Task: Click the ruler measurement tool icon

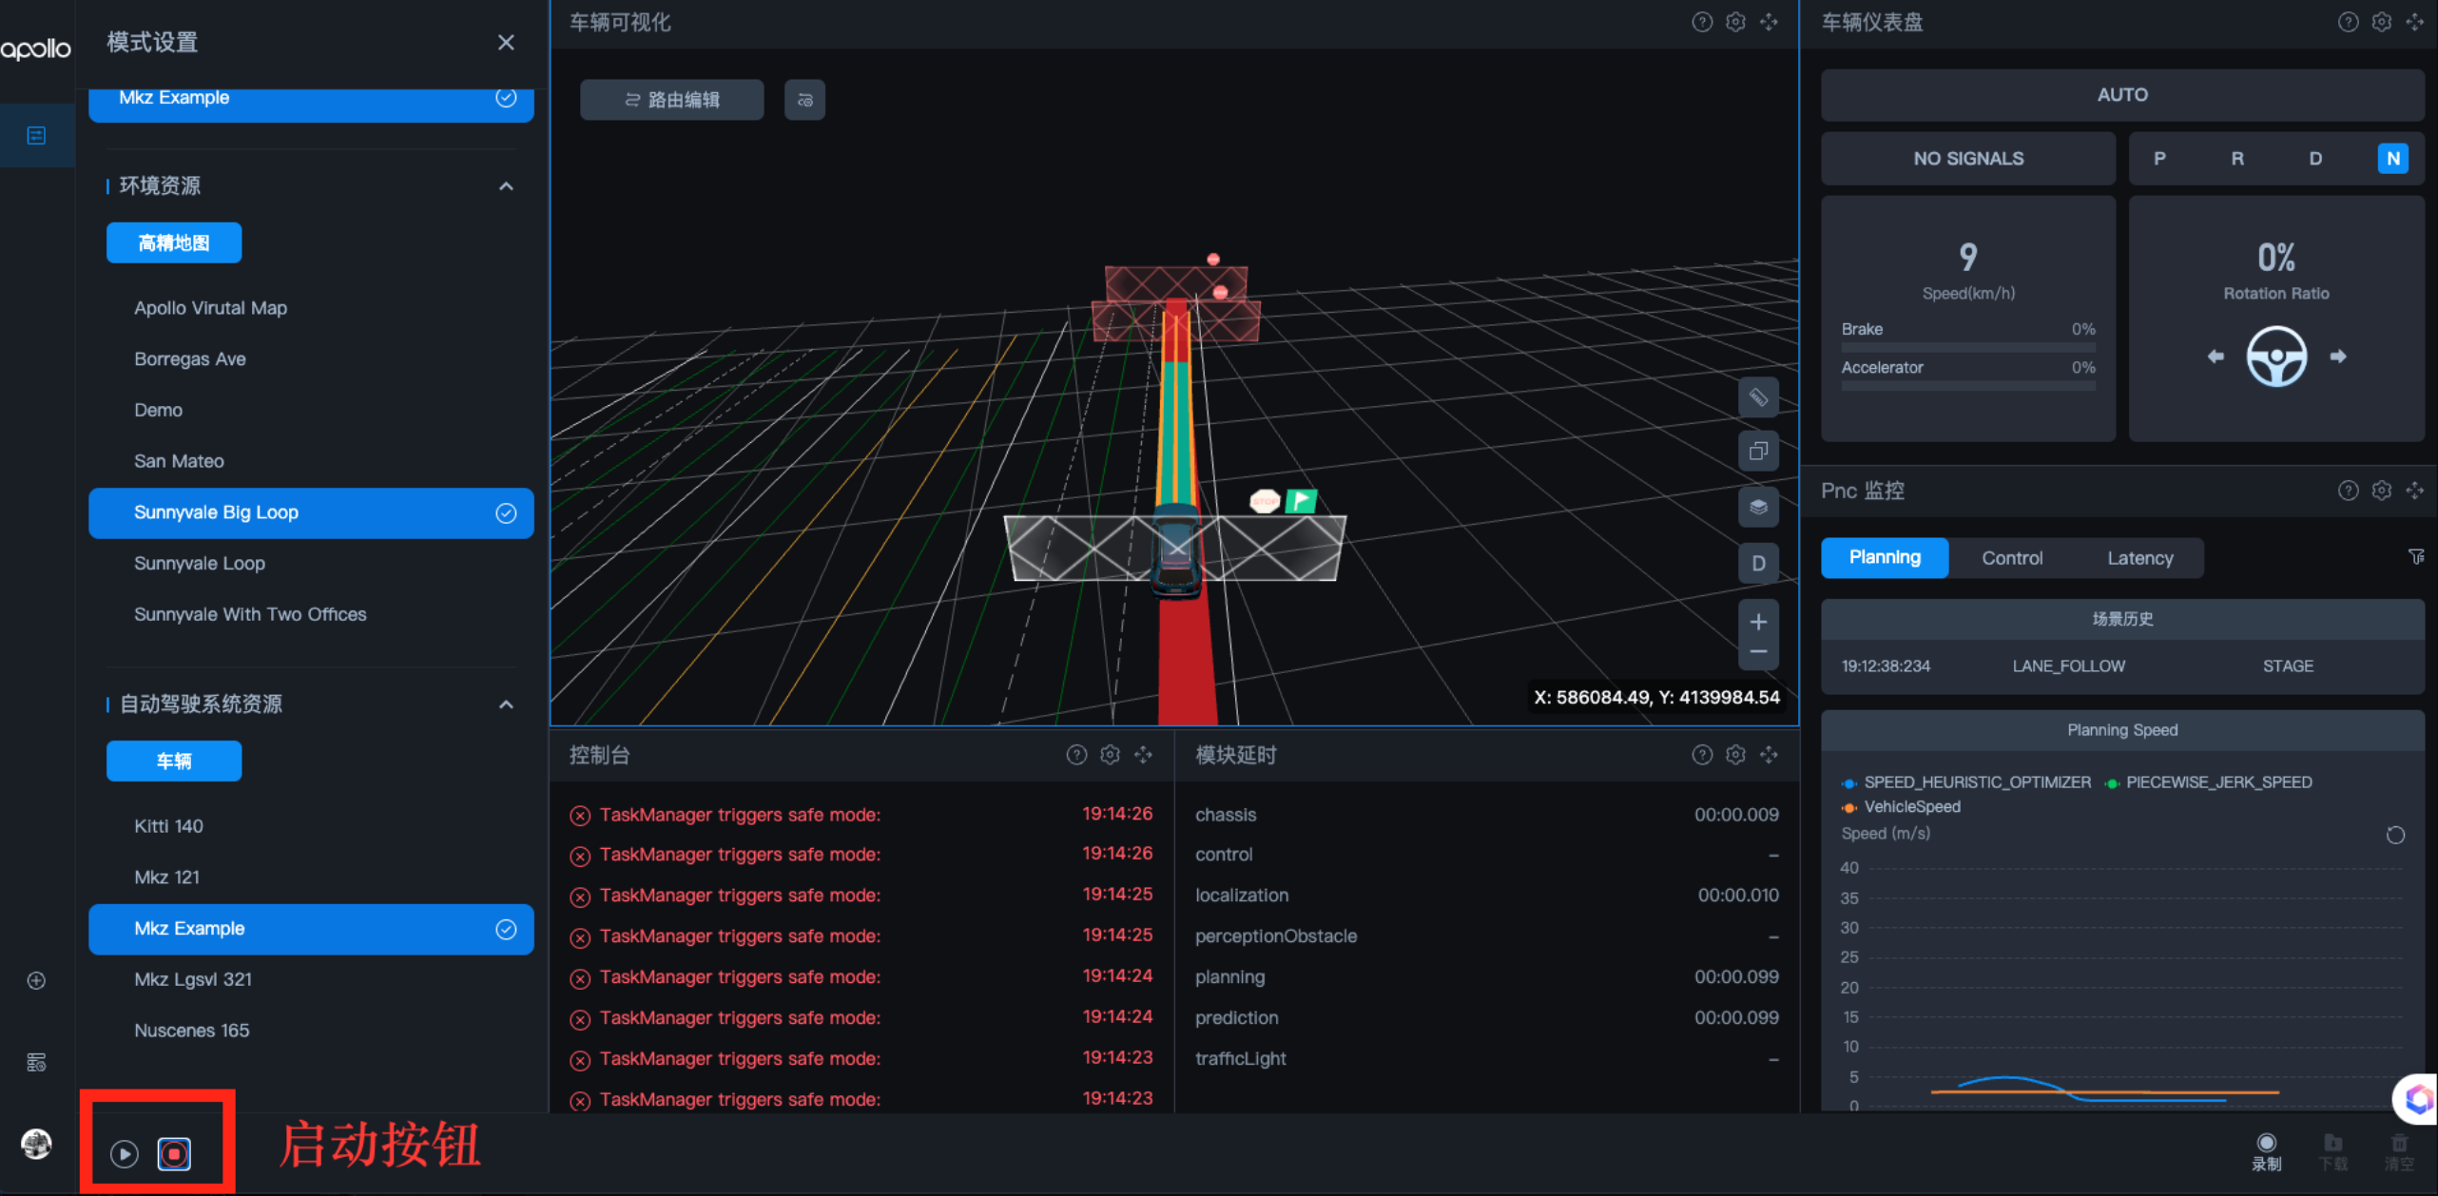Action: 1758,397
